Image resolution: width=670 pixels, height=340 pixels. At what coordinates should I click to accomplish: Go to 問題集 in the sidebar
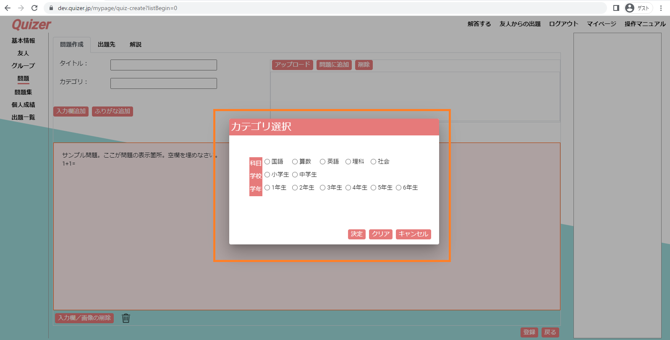23,92
